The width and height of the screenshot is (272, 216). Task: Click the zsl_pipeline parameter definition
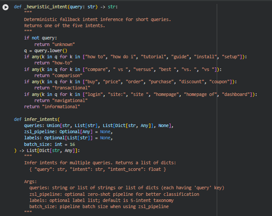66,131
